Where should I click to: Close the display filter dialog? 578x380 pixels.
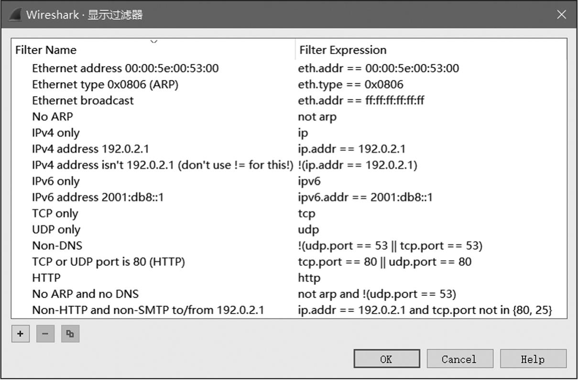(561, 14)
